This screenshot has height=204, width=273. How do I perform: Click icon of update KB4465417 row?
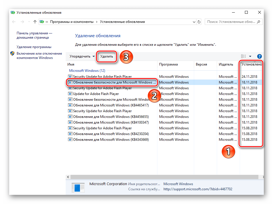tap(70, 105)
